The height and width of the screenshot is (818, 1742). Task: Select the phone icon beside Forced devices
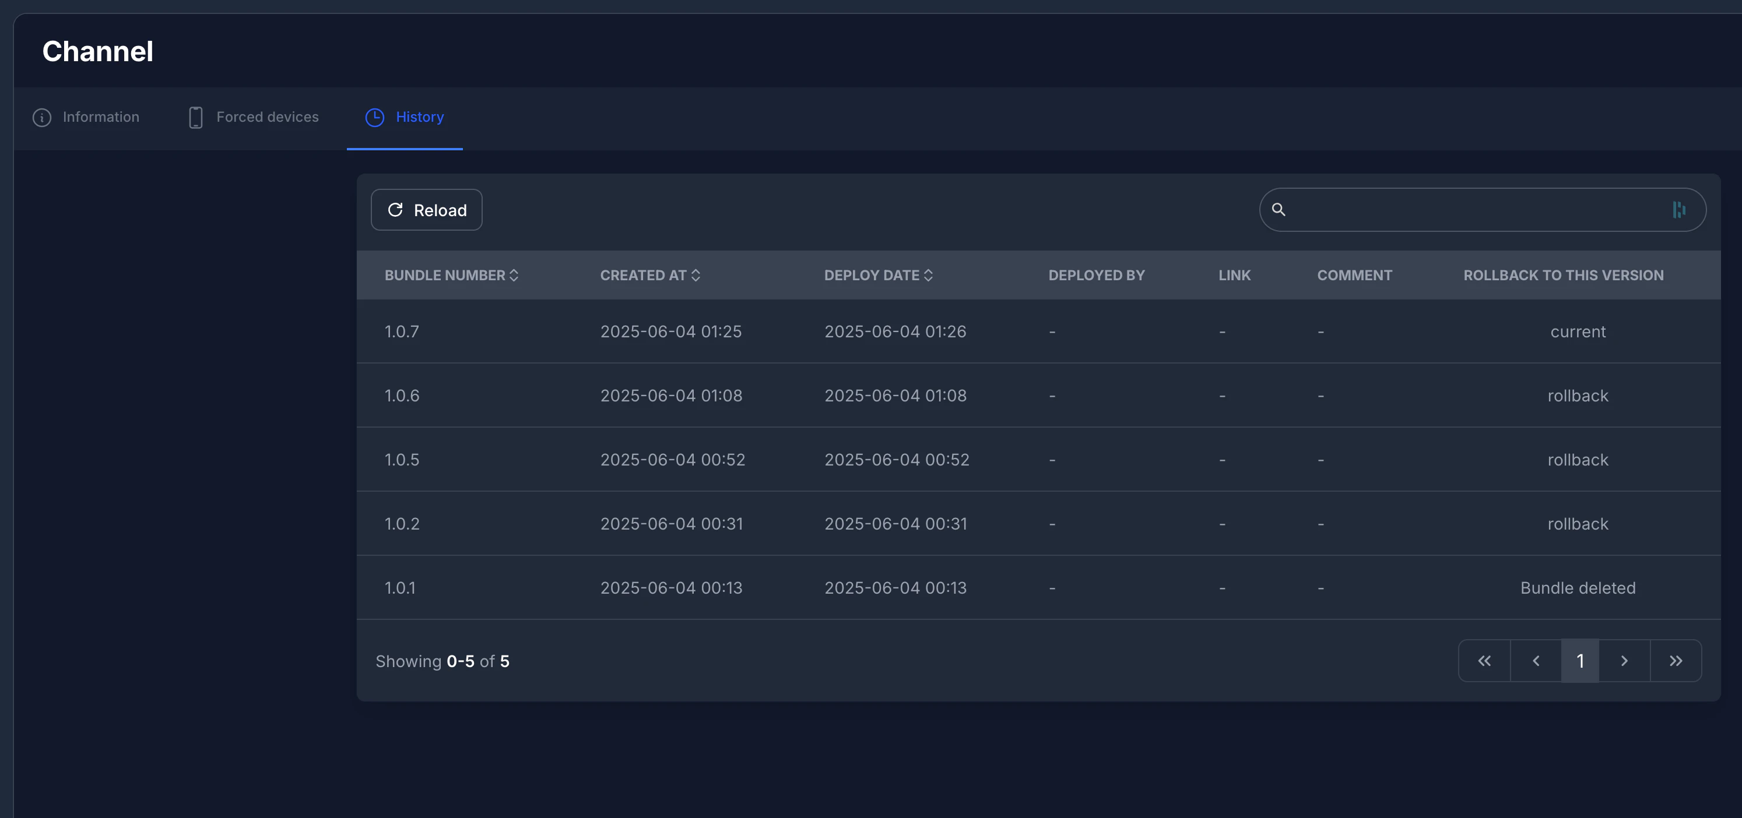click(x=195, y=117)
